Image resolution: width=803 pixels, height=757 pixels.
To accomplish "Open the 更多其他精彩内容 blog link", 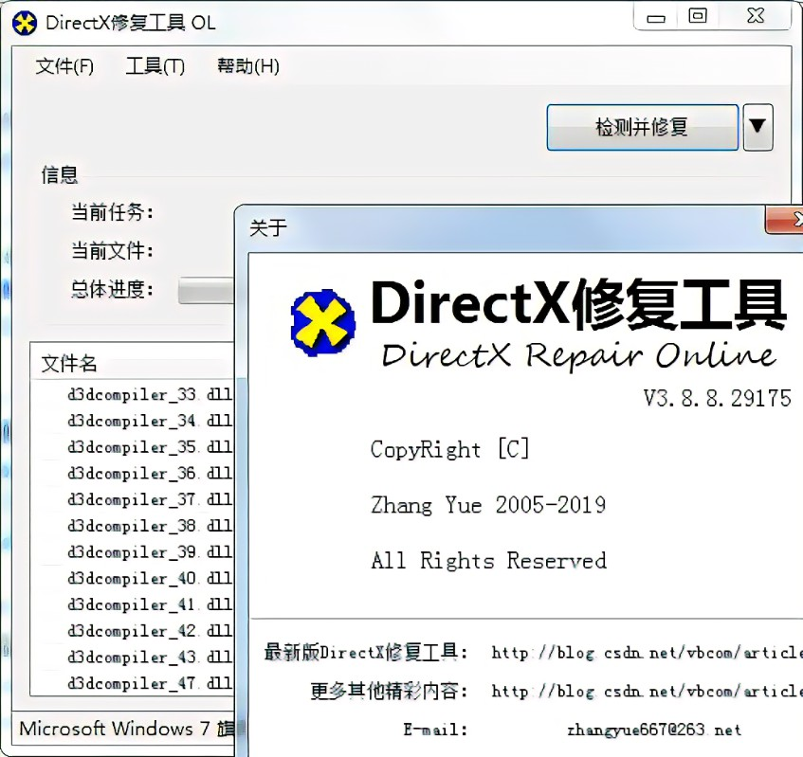I will point(647,692).
